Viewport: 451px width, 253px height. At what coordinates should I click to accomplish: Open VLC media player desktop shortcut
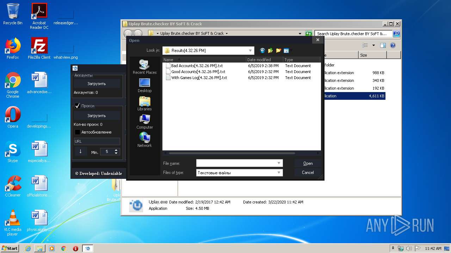(13, 223)
